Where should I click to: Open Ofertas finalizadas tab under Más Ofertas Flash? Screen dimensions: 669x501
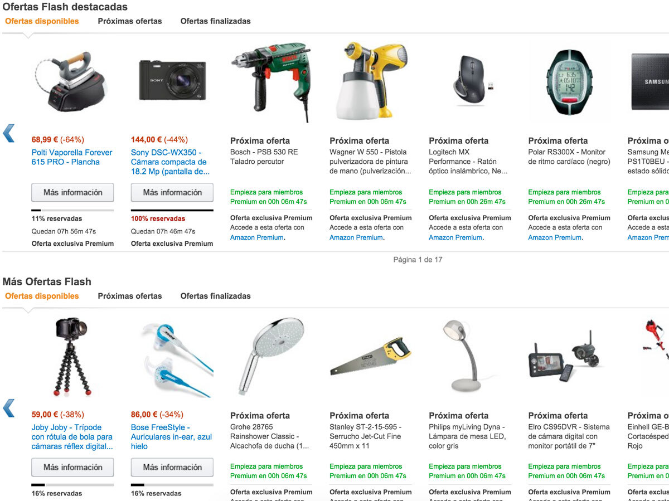tap(216, 296)
